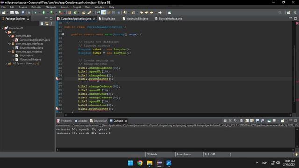Image resolution: width=299 pixels, height=168 pixels.
Task: Click the New Java Class toolbar icon
Action: pos(75,13)
